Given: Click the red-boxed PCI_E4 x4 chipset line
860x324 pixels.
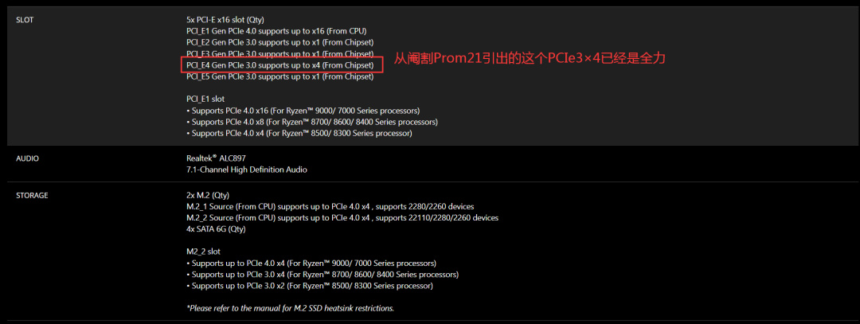Looking at the screenshot, I should [279, 64].
